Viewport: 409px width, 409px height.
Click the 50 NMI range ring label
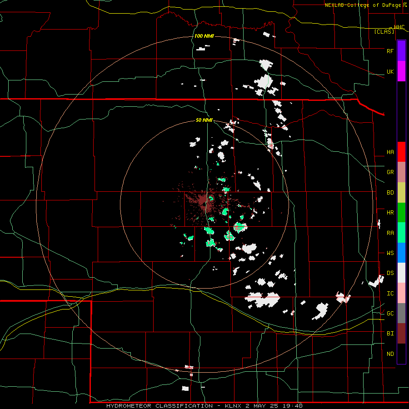204,120
